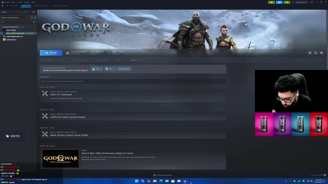The image size is (328, 184).
Task: Click the Steam icon on the taskbar
Action: click(185, 181)
